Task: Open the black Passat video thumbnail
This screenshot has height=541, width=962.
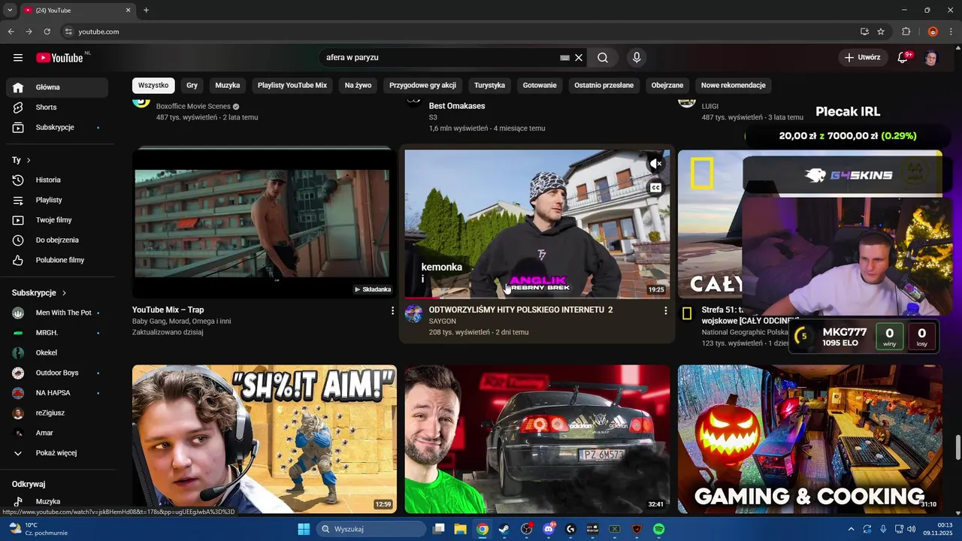Action: pyautogui.click(x=537, y=440)
